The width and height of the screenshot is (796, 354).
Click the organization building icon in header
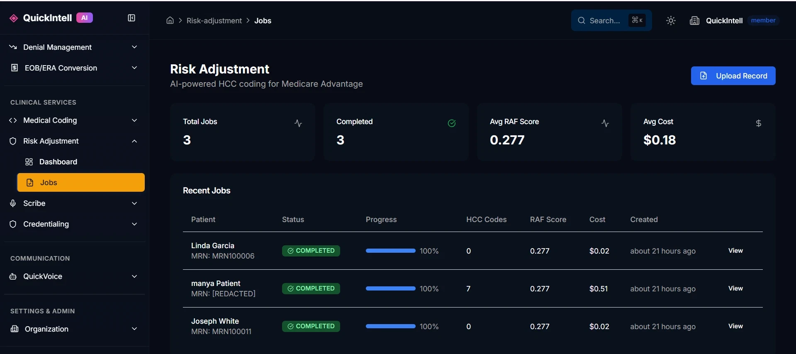click(694, 20)
